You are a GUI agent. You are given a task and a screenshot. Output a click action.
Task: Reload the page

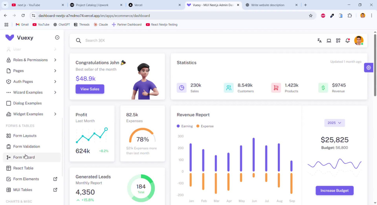point(23,15)
